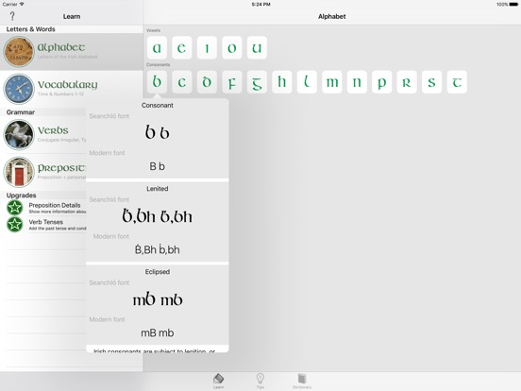Switch to the Dictionary tab

302,381
